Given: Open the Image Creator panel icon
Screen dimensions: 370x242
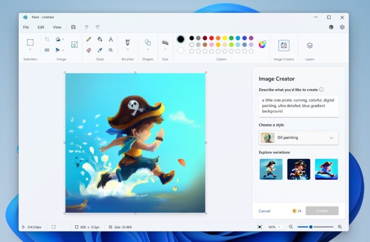Looking at the screenshot, I should click(284, 45).
